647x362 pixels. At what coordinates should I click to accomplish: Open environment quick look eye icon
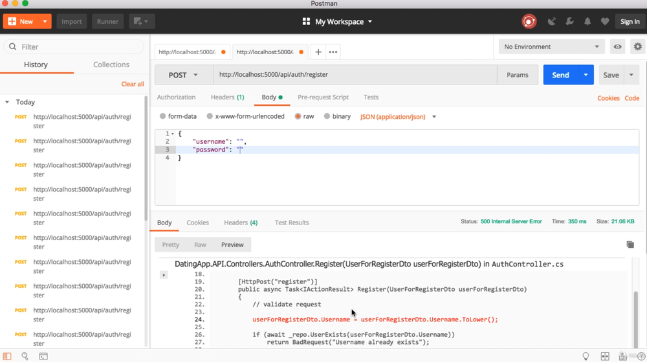tap(618, 46)
